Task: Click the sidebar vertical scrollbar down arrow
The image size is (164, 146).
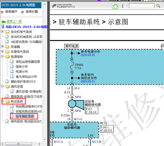Action: pos(44,140)
